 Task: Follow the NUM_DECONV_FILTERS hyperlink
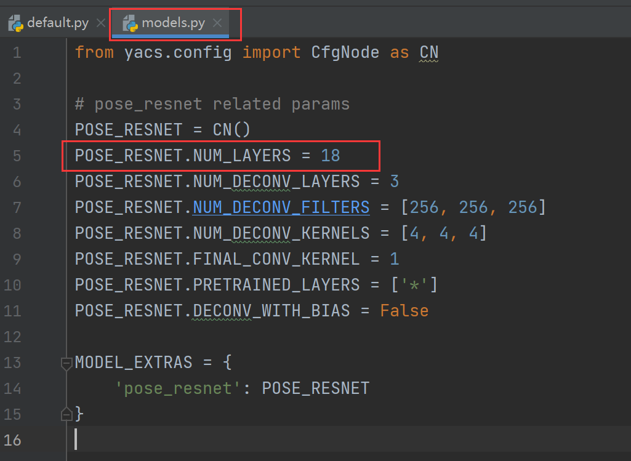(281, 207)
